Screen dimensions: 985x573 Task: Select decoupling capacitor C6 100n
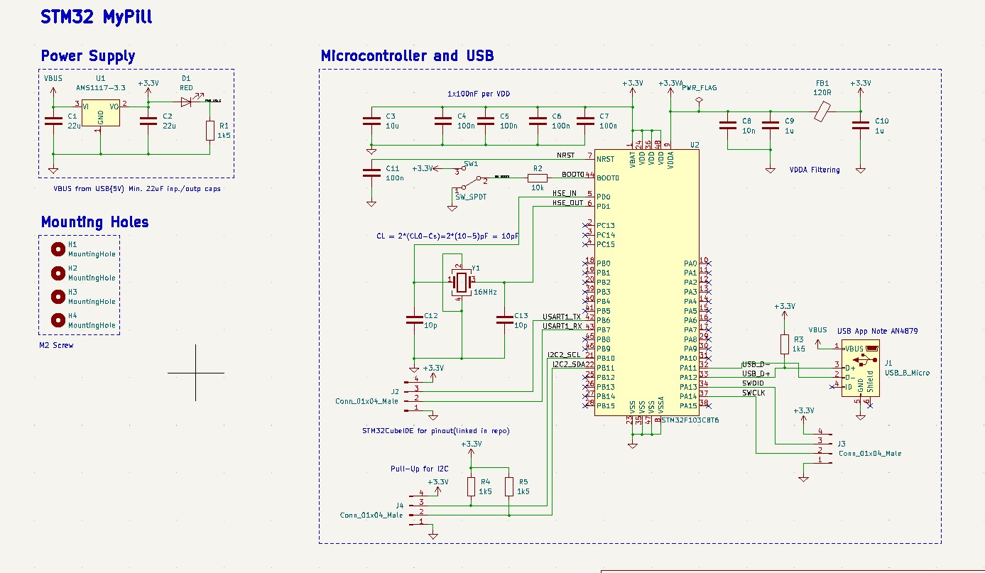coord(538,121)
